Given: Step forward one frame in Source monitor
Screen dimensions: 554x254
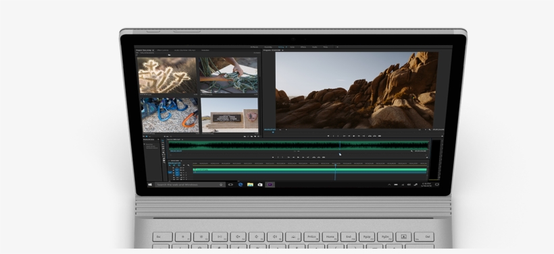Looking at the screenshot, I should (303, 157).
